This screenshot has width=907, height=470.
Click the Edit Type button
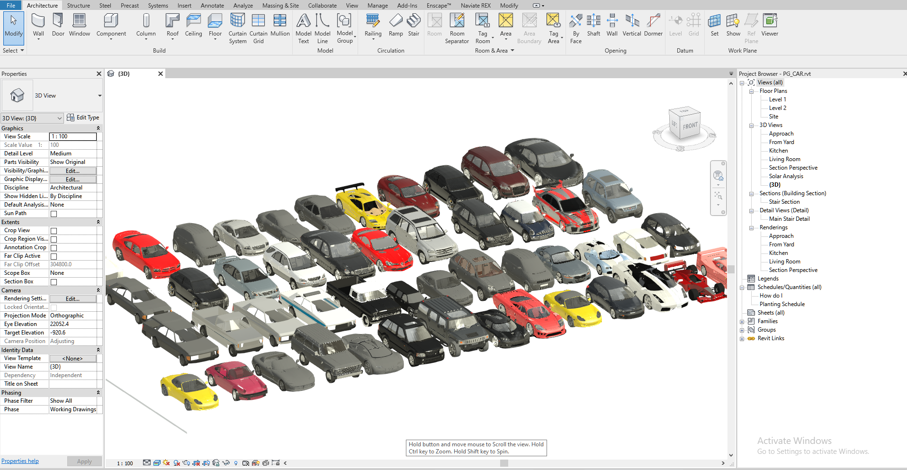click(83, 117)
